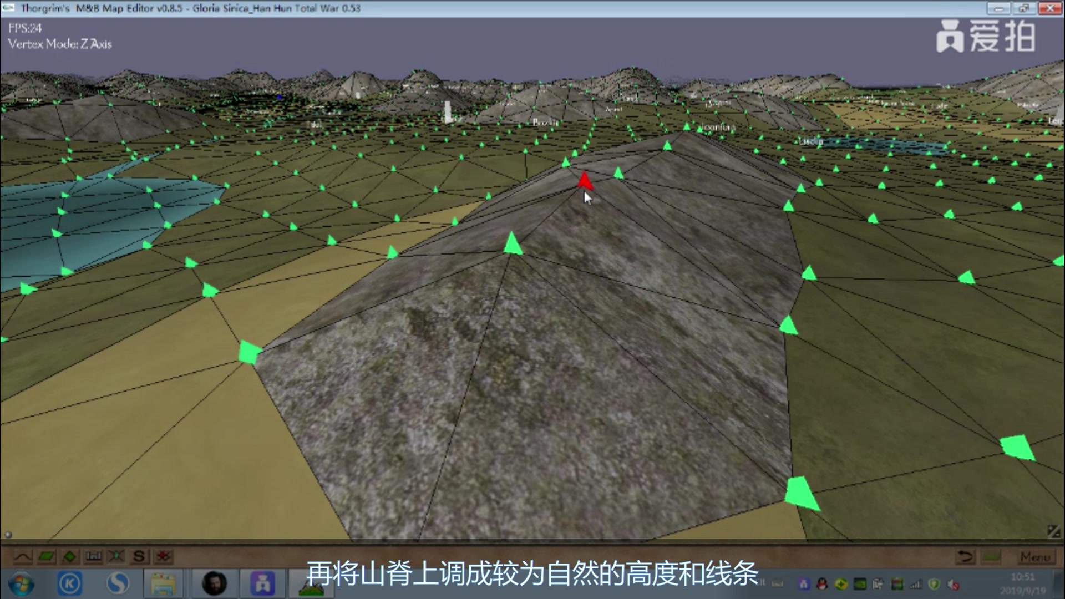Open File Explorer from the taskbar
1065x599 pixels.
pos(164,584)
